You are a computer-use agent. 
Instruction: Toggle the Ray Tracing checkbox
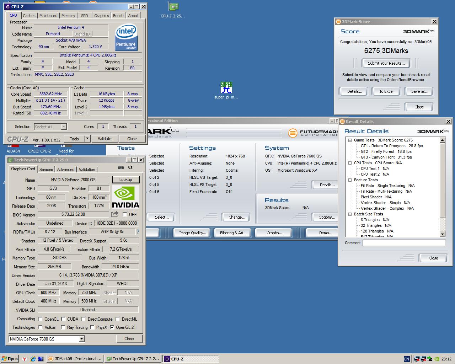coord(63,327)
